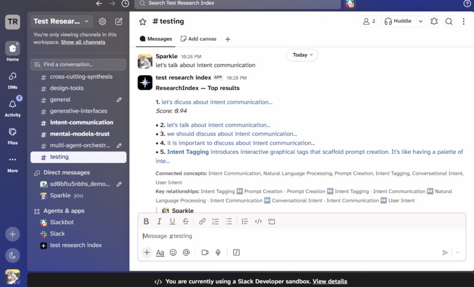Viewport: 474px width, 287px height.
Task: Click the create new plus button
Action: [13, 234]
